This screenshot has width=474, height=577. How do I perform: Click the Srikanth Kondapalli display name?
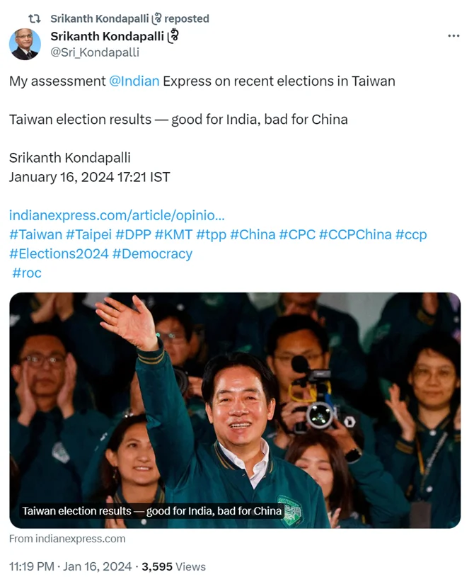click(107, 36)
